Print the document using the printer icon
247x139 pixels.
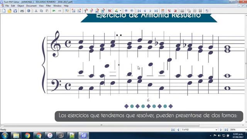pos(22,11)
